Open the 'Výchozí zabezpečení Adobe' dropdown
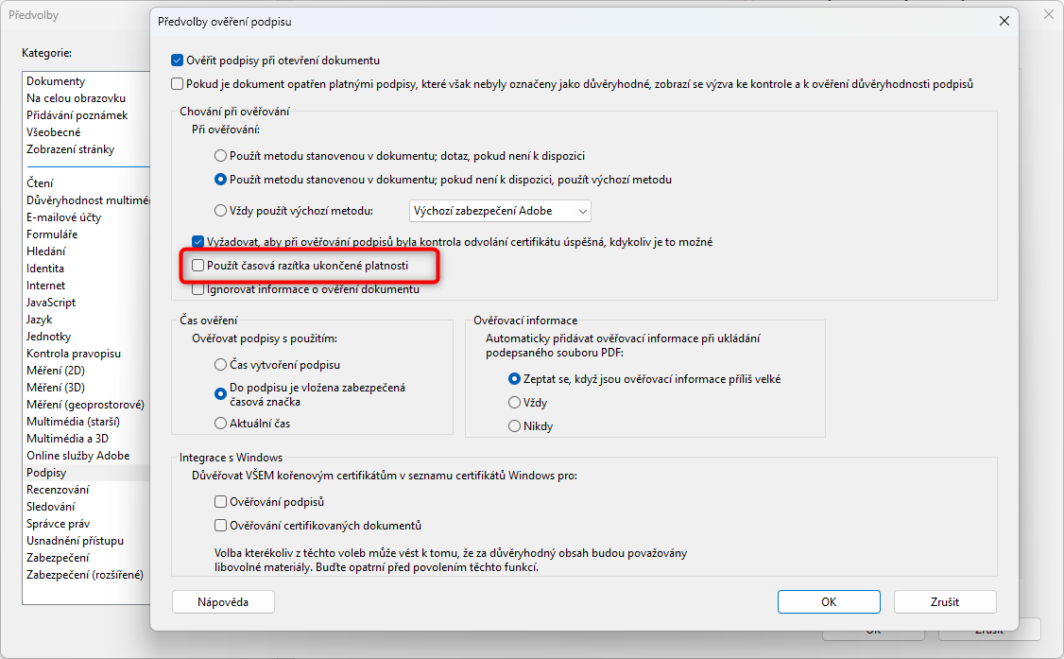The width and height of the screenshot is (1064, 659). (x=500, y=210)
